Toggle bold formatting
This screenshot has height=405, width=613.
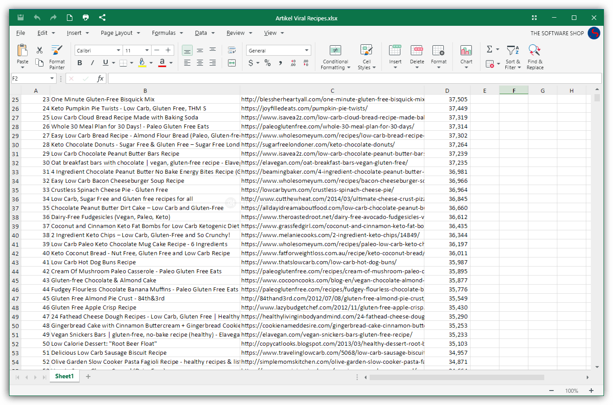click(80, 63)
